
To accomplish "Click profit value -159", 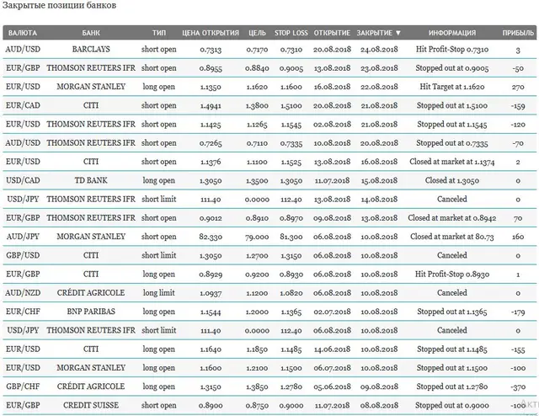I will (518, 106).
